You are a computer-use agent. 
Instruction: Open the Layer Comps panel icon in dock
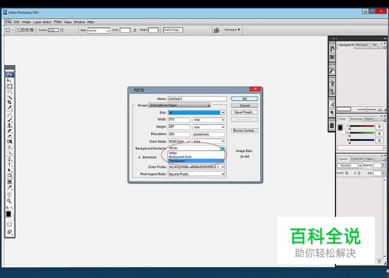point(332,126)
